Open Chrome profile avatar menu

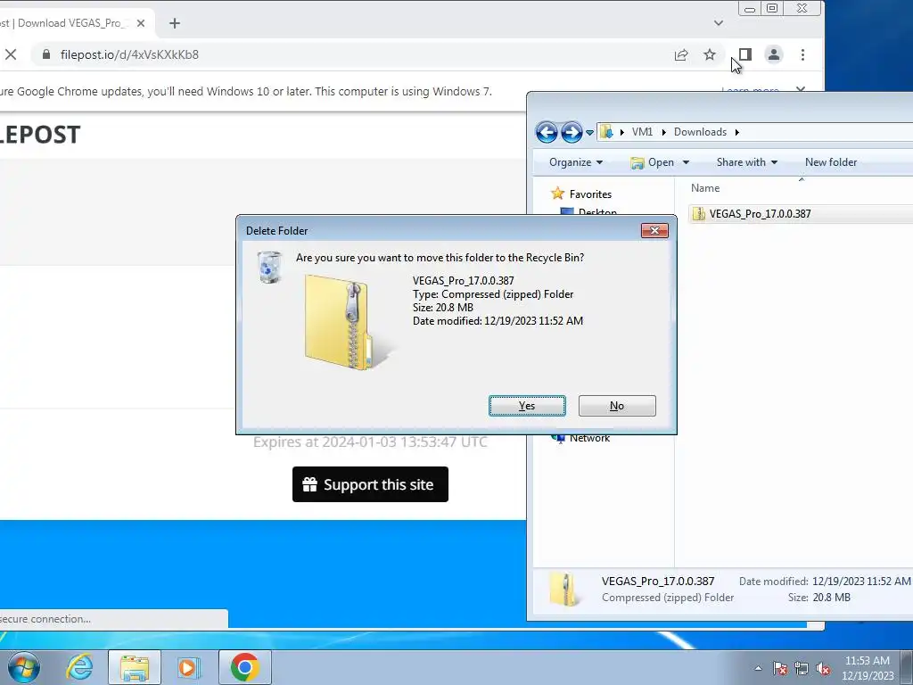point(773,54)
